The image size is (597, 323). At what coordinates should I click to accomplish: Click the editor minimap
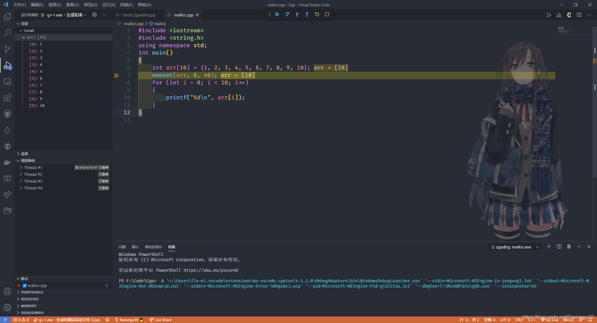click(575, 31)
